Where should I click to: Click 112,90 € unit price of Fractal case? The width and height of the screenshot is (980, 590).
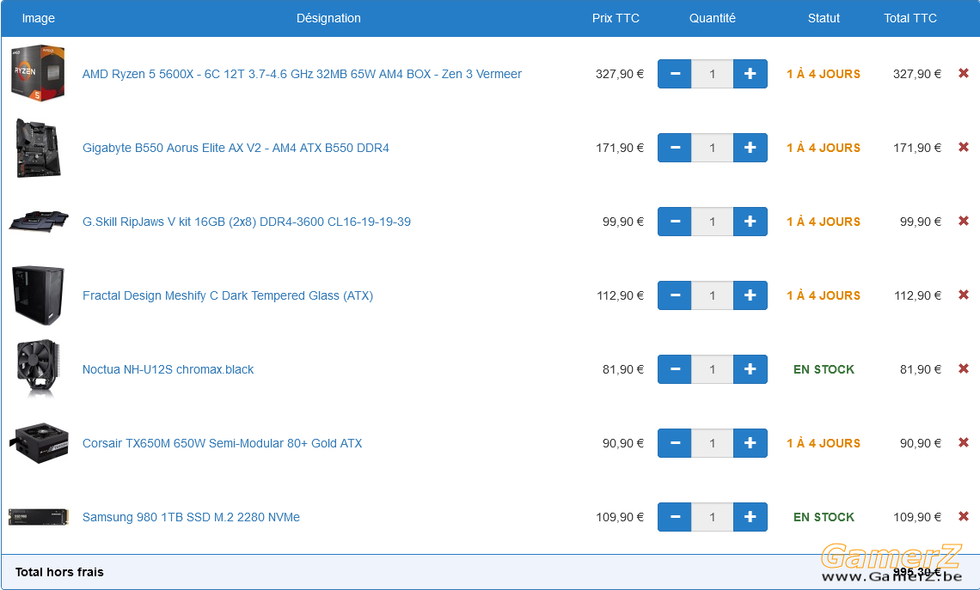coord(620,295)
